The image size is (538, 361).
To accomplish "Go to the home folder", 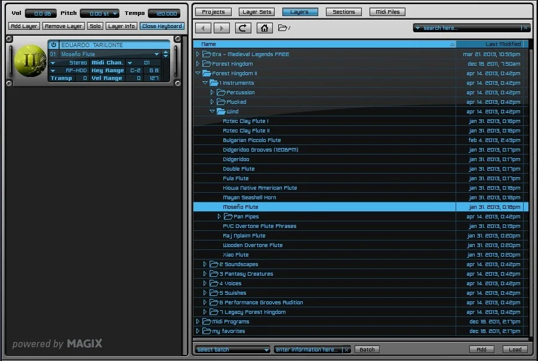I will click(265, 28).
